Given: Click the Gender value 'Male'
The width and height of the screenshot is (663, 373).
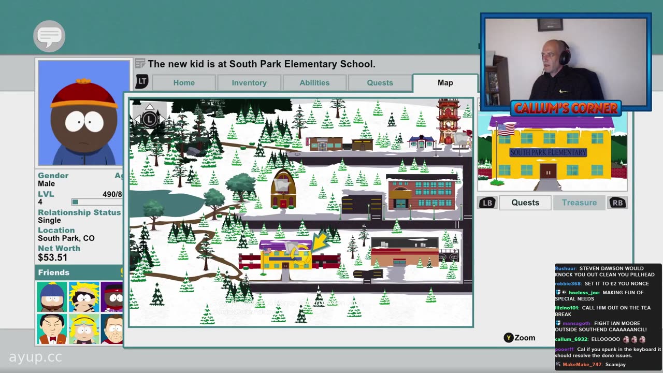Looking at the screenshot, I should (46, 183).
